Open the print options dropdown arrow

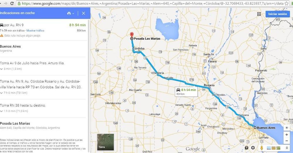[x=73, y=13]
